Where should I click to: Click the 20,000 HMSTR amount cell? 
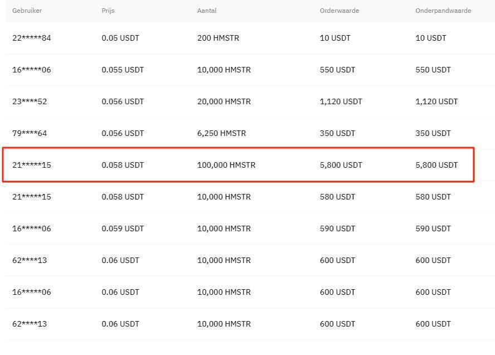pos(224,101)
